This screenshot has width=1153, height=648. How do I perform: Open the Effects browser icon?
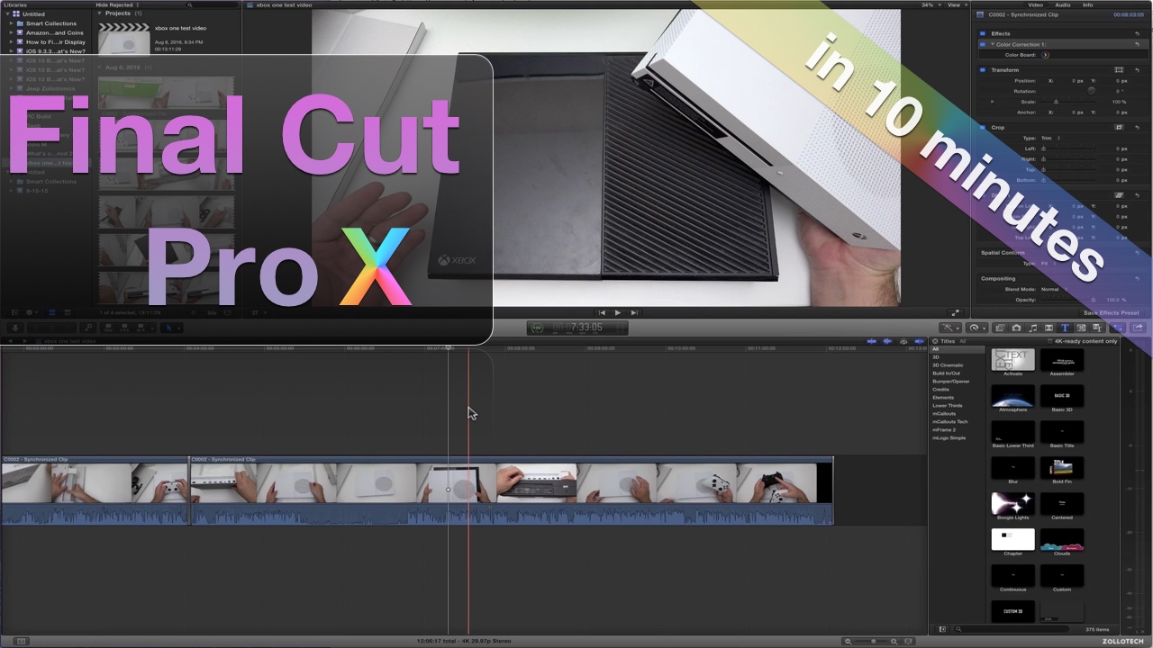pos(1000,328)
